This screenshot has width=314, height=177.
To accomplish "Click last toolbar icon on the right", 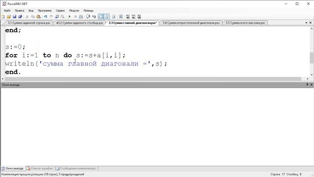I will pos(139,17).
